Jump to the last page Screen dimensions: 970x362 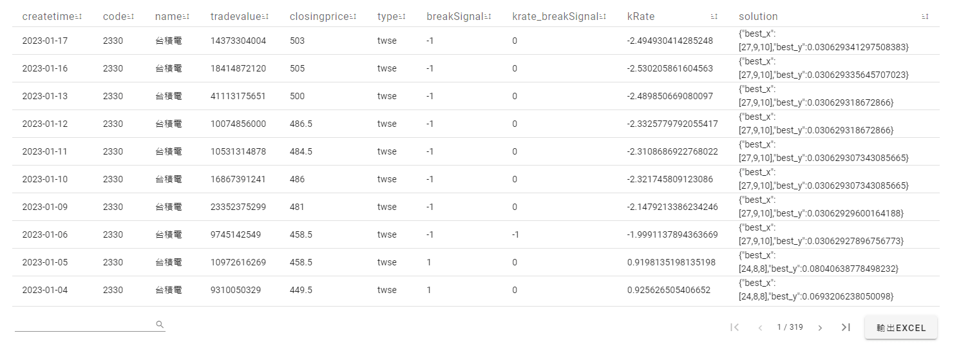[x=846, y=327]
